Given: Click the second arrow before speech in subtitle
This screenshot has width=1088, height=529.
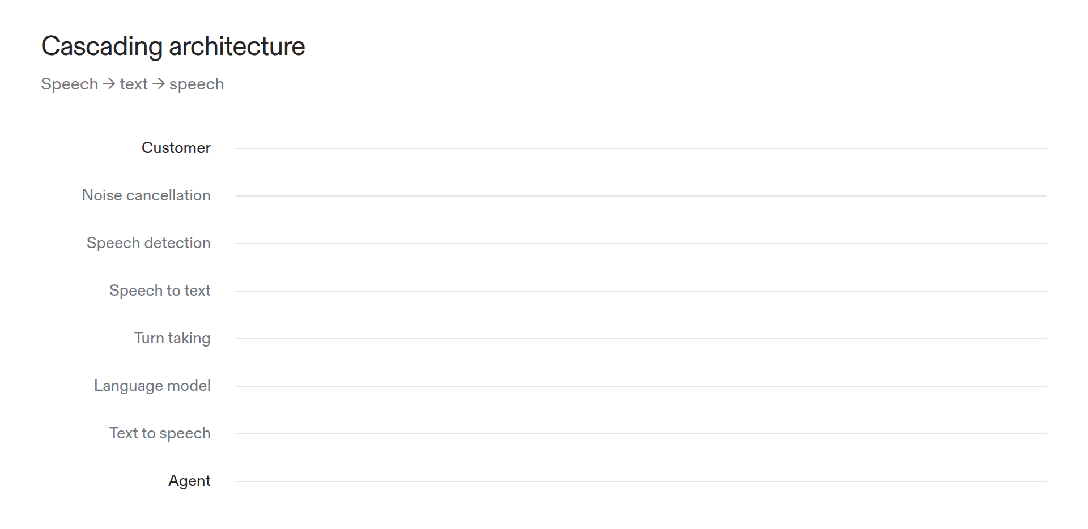Looking at the screenshot, I should coord(159,84).
